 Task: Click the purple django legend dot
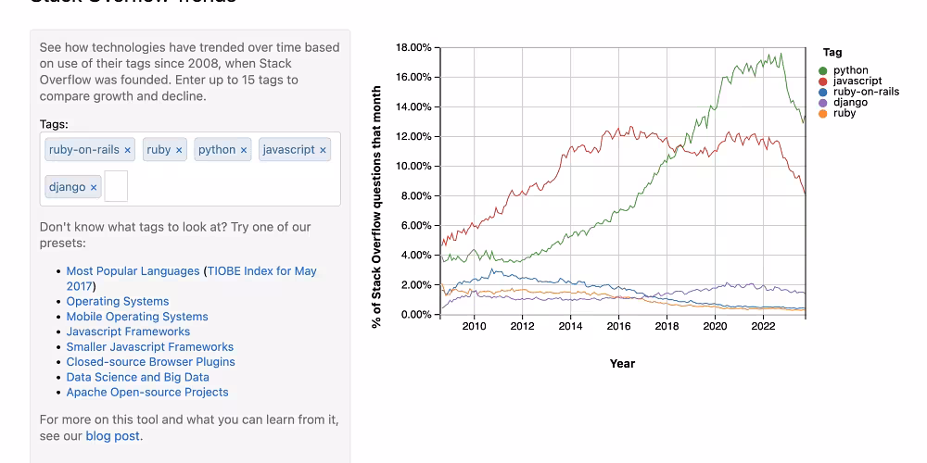822,102
